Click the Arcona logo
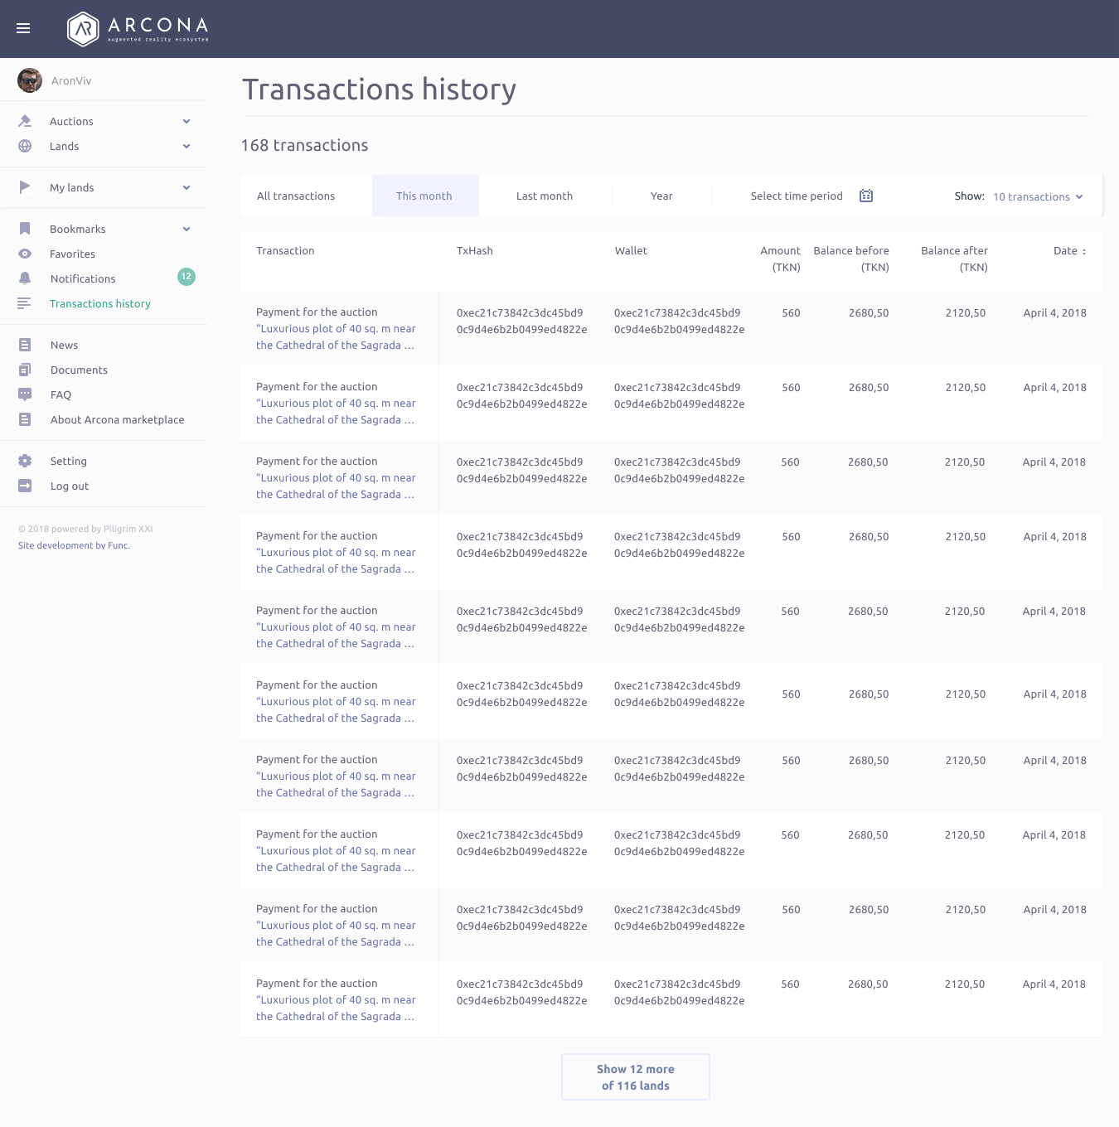1119x1127 pixels. (138, 28)
